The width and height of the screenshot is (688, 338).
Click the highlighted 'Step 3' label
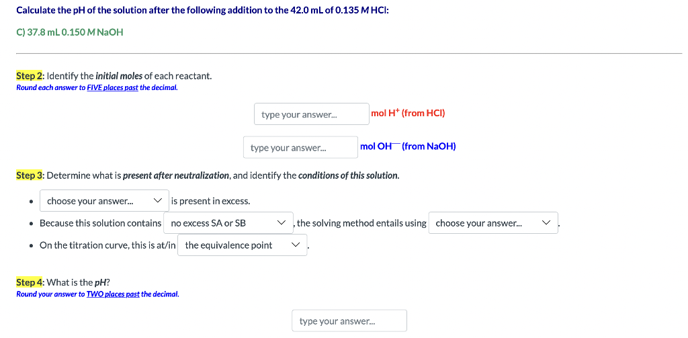pos(30,175)
